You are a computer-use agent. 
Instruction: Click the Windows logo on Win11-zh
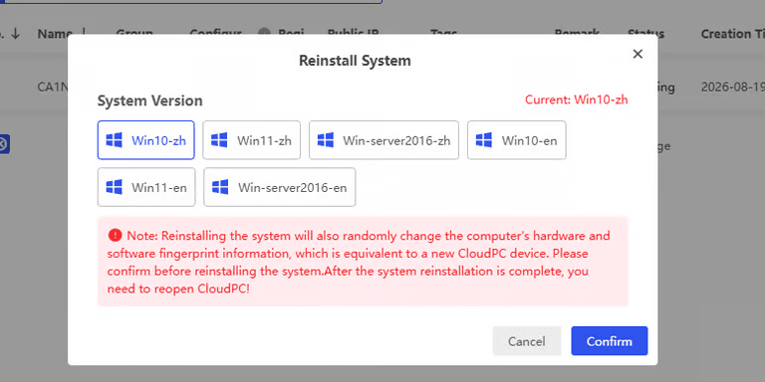219,140
